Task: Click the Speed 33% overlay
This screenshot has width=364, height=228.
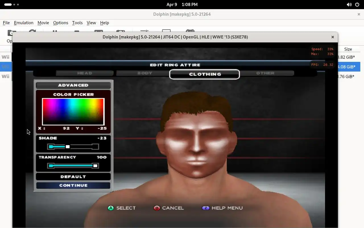Action: (x=322, y=49)
